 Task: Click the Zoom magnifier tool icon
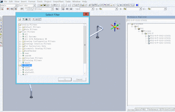117,5
